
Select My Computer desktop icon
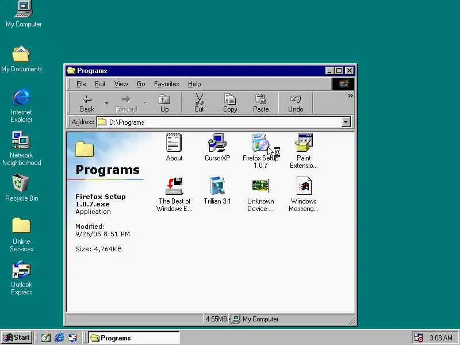[24, 14]
